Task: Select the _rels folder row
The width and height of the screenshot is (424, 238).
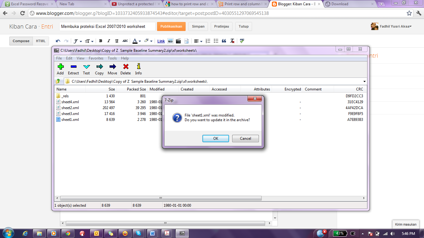Action: (210, 96)
